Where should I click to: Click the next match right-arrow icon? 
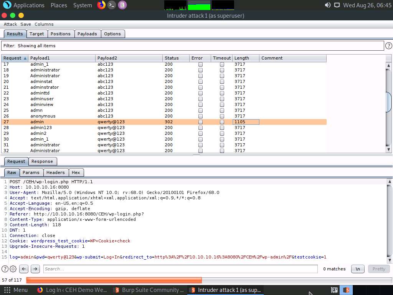point(35,269)
